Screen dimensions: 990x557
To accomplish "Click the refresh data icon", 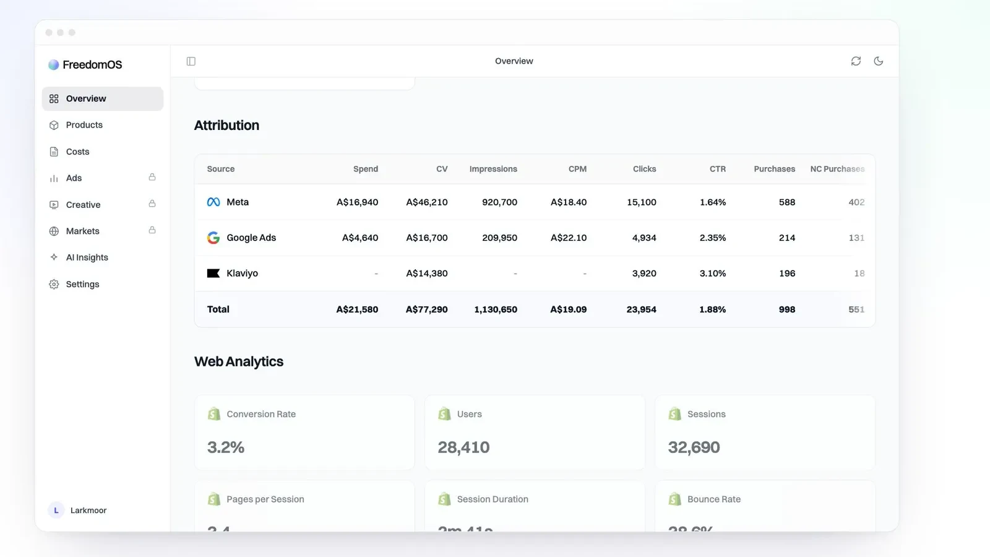I will click(x=856, y=61).
